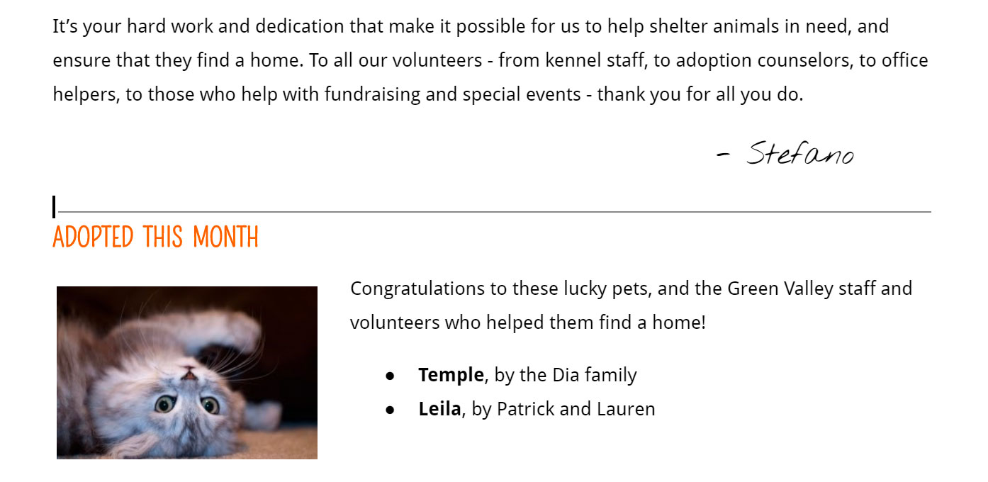The image size is (988, 482).
Task: Click the 'Adopted This Month' orange heading
Action: pyautogui.click(x=156, y=237)
